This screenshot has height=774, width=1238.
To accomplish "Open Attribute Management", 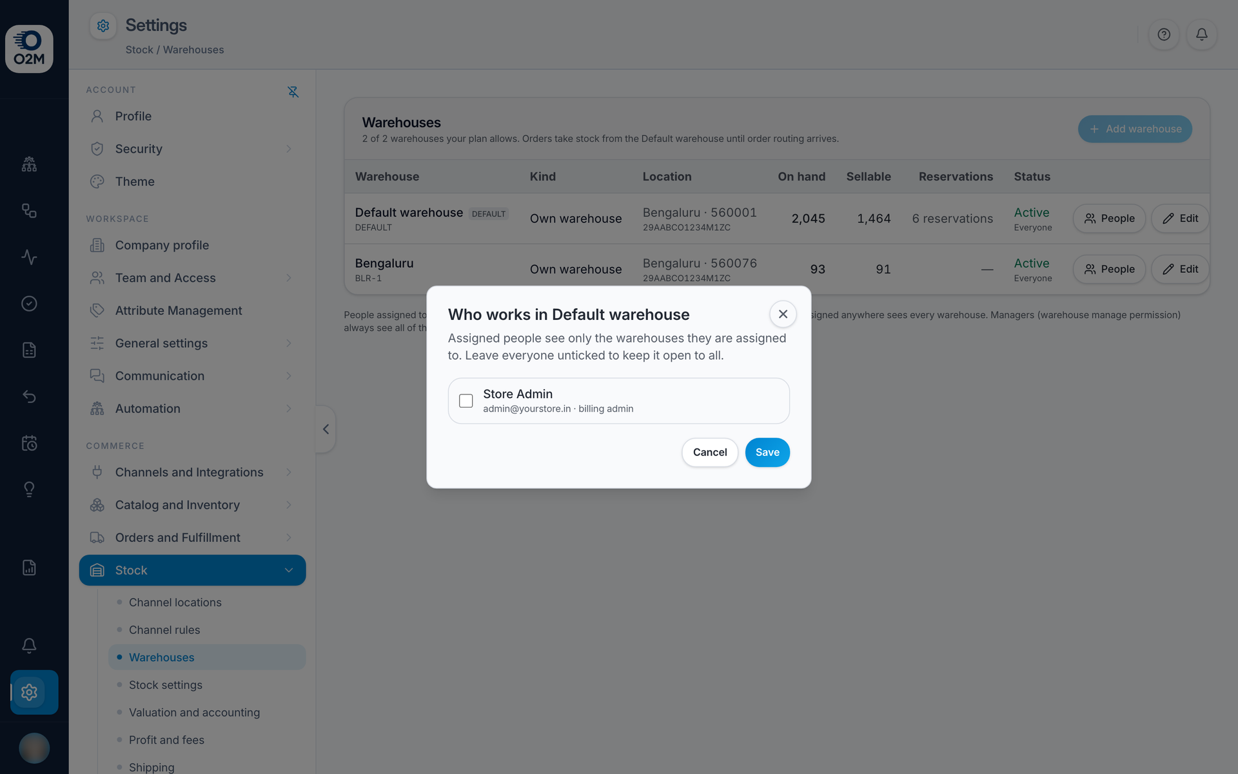I will (x=192, y=310).
